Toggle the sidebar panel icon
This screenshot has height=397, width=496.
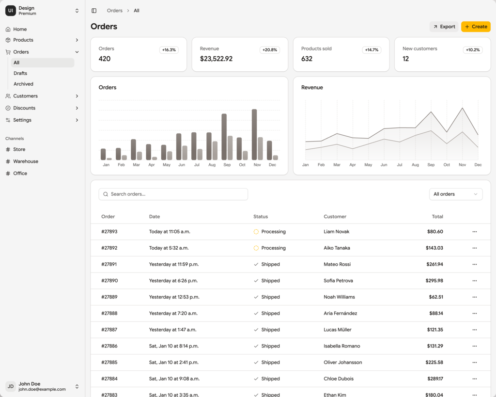[x=94, y=11]
